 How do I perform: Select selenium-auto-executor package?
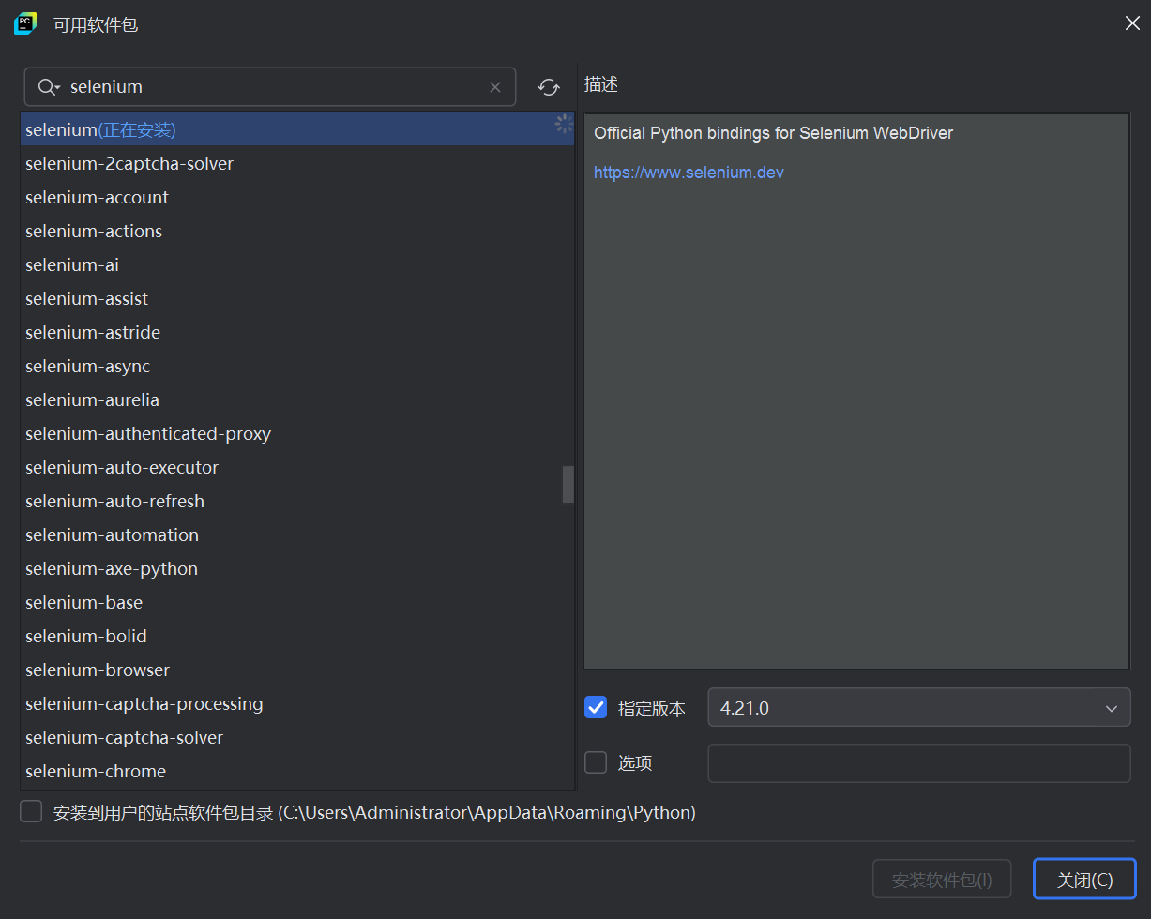297,467
